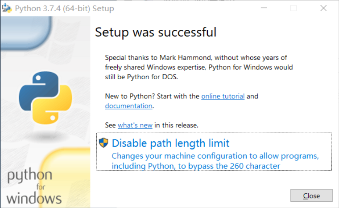339x208 pixels.
Task: Click the Python 3.7.4 Setup title text
Action: click(64, 8)
